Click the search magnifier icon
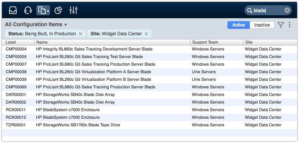299x143 pixels. pyautogui.click(x=249, y=11)
